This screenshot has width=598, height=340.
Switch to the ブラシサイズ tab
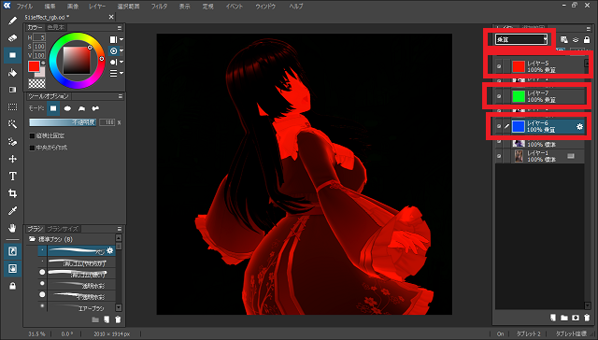[x=63, y=229]
